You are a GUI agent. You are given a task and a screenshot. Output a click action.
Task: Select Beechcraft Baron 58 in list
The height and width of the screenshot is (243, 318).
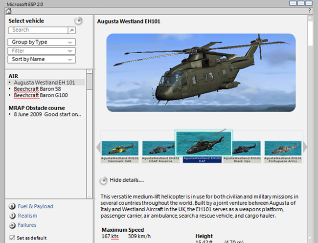point(37,89)
